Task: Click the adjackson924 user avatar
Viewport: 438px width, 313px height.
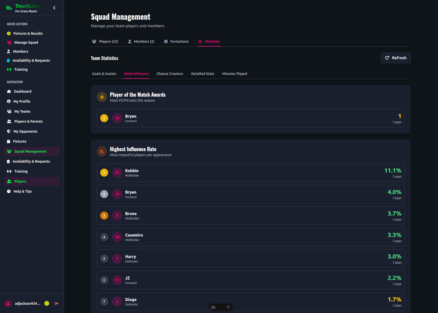Action: coord(8,303)
